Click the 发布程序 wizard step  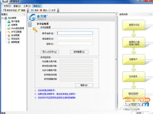point(134,77)
